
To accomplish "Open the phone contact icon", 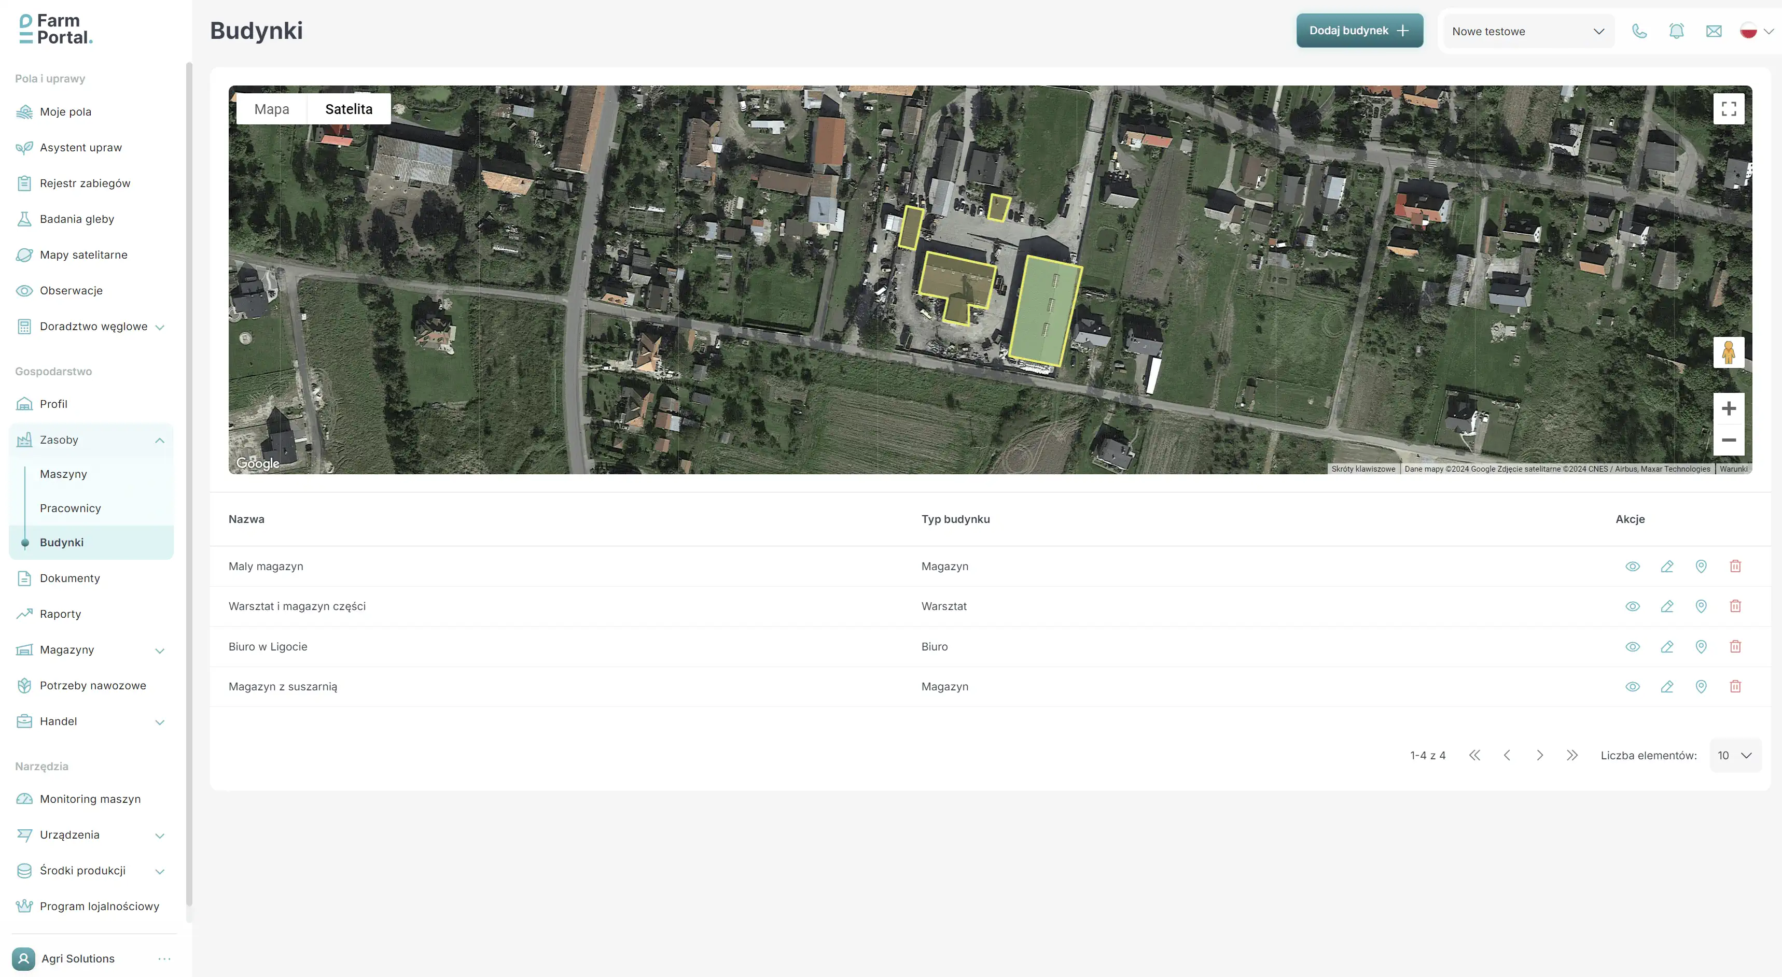I will 1639,31.
